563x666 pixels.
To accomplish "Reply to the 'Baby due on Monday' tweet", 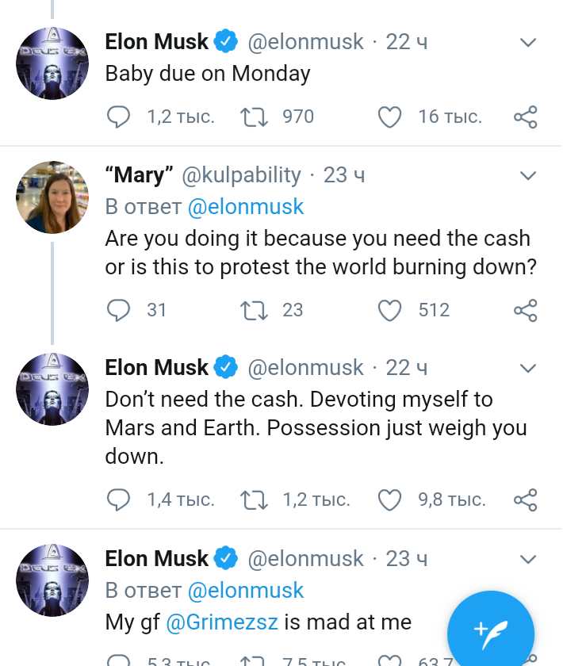I will pyautogui.click(x=118, y=117).
